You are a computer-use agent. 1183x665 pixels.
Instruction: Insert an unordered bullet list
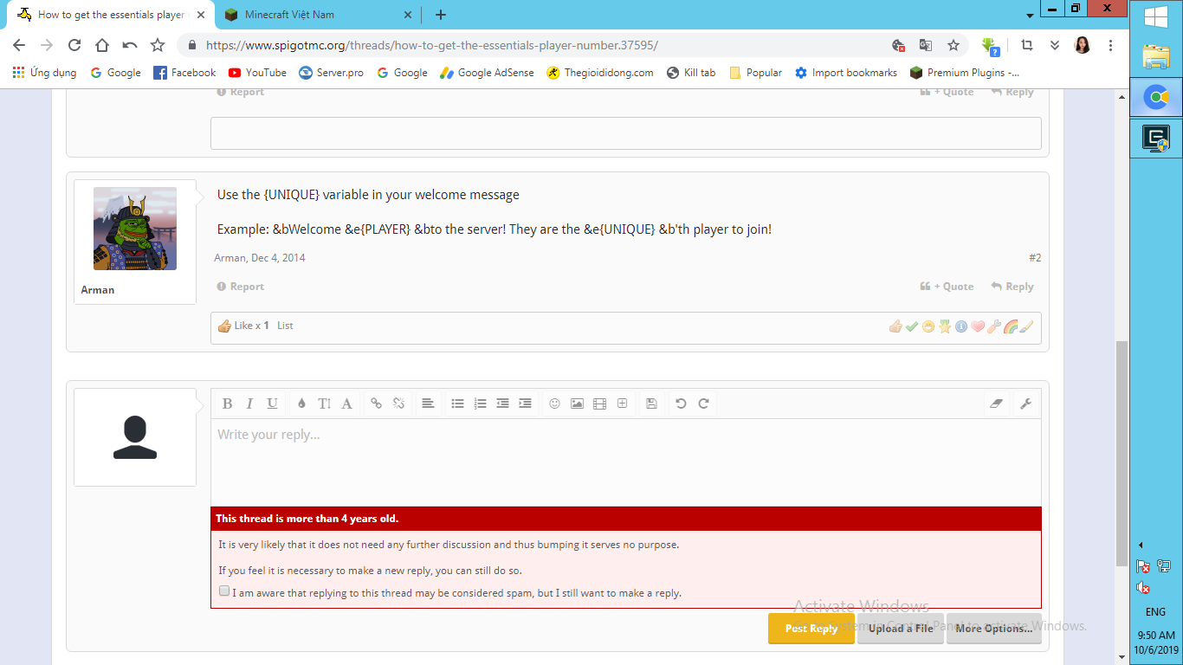(x=457, y=404)
